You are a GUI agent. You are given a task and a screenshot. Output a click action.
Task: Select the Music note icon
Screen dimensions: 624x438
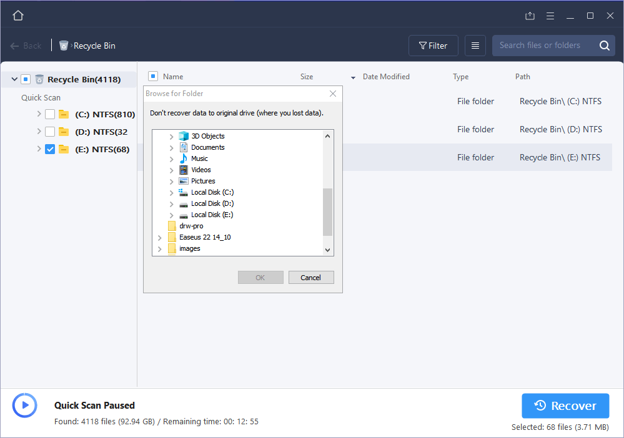click(x=184, y=158)
